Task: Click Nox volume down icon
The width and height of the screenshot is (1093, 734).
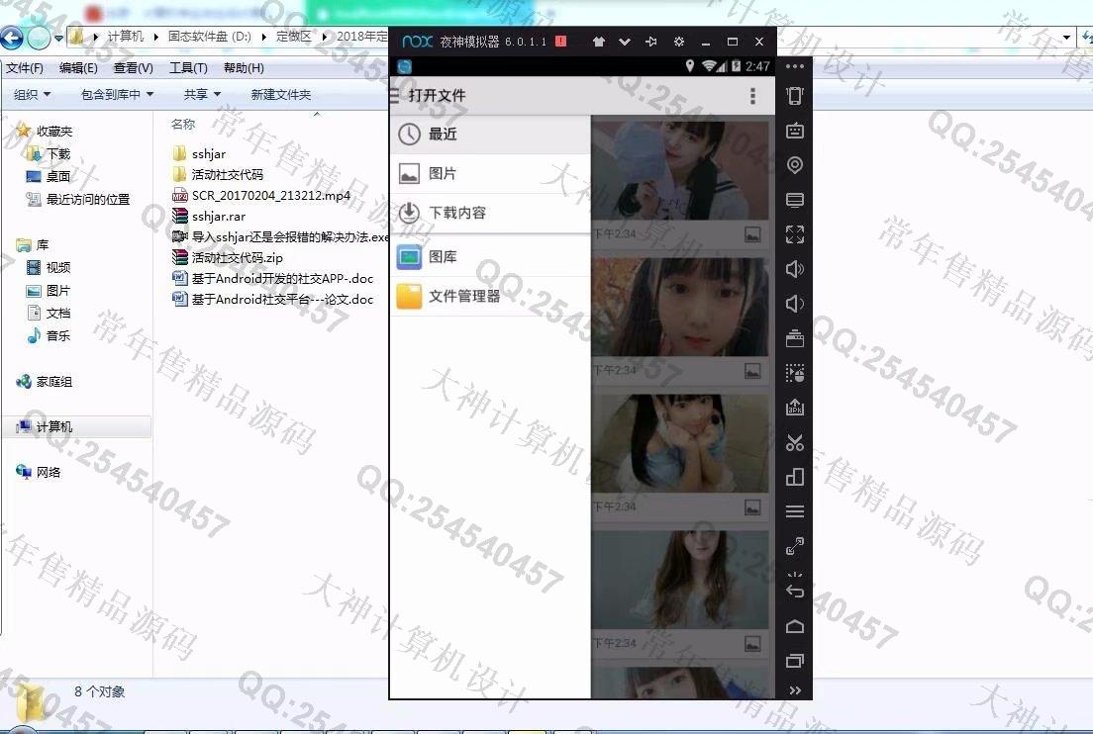Action: click(x=795, y=304)
